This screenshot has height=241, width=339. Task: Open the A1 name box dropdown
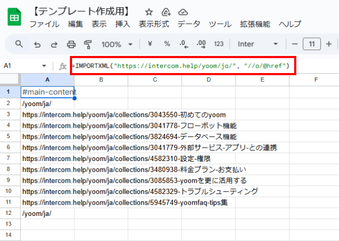tap(44, 66)
